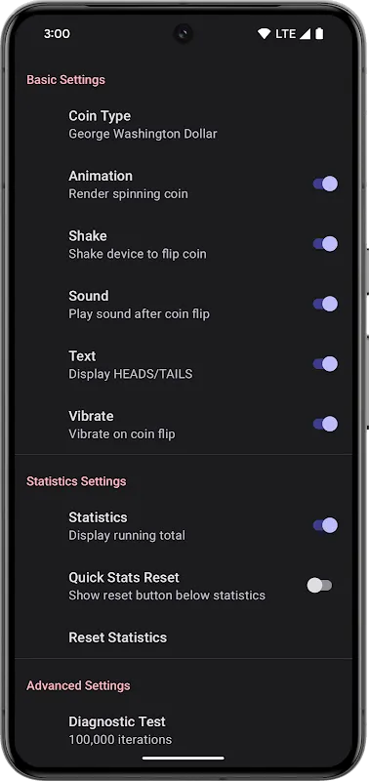This screenshot has width=369, height=781.
Task: Turn off Shake to flip switch
Action: 325,243
